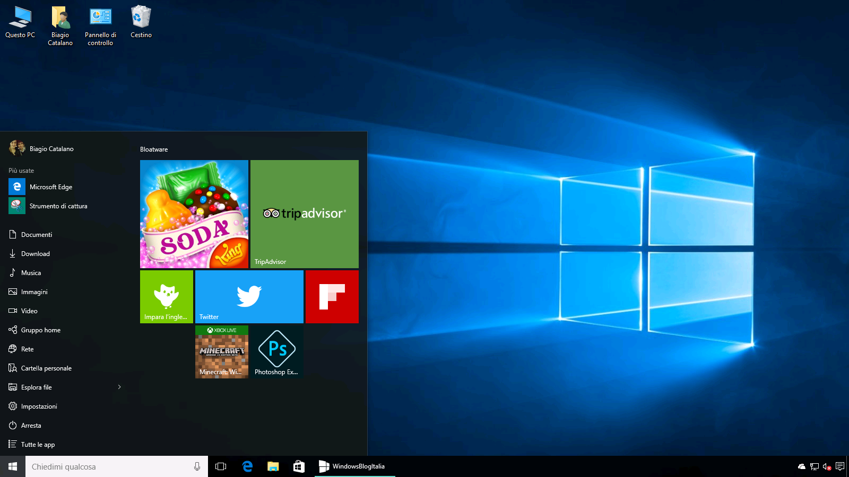Launch Edge from the taskbar
The image size is (849, 477).
247,466
